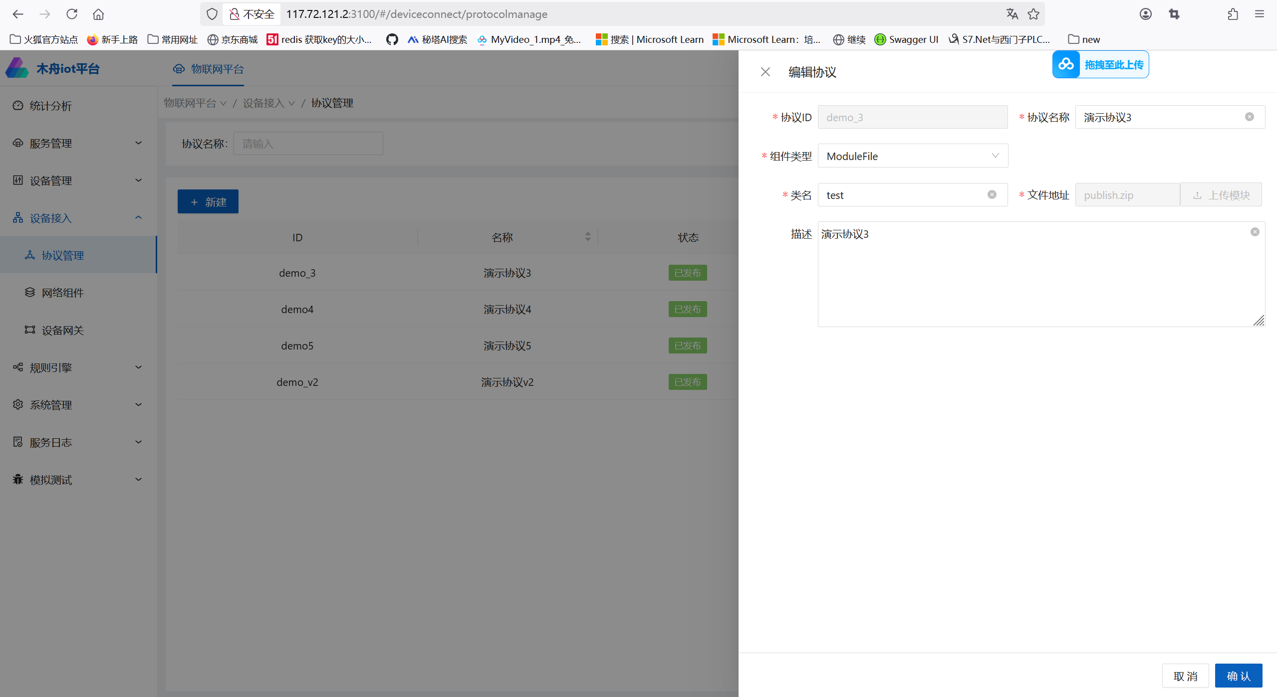Sort the table by 名称 column
The image size is (1277, 697).
pos(587,237)
